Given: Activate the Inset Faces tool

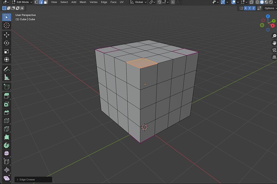Looking at the screenshot, I should [6, 104].
